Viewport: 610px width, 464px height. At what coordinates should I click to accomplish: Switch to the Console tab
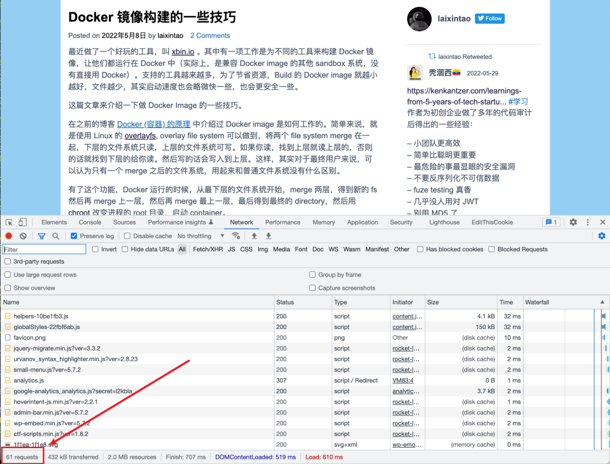coord(90,222)
